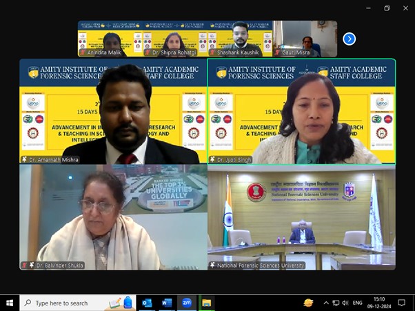Expand the hidden system tray icons chevron
This screenshot has width=415, height=311.
(325, 303)
